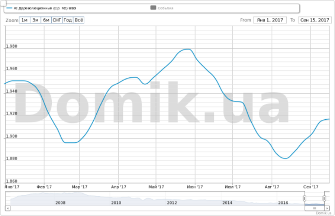Click 2008 in the navigator timeline
The image size is (335, 216).
click(60, 202)
